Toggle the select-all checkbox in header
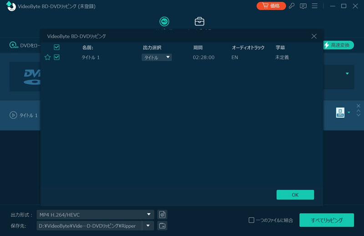The height and width of the screenshot is (236, 364). [x=56, y=47]
